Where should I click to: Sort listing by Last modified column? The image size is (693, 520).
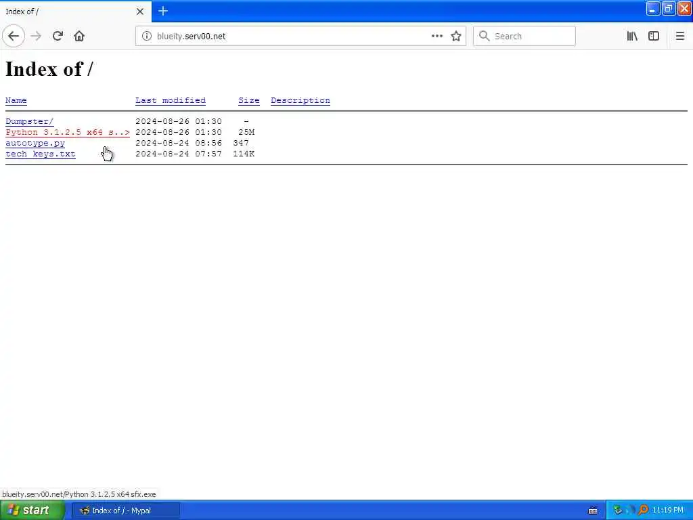click(170, 100)
